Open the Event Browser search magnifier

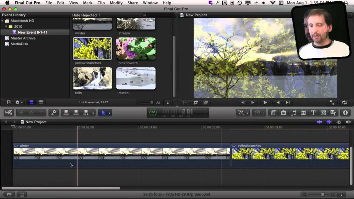[x=144, y=15]
